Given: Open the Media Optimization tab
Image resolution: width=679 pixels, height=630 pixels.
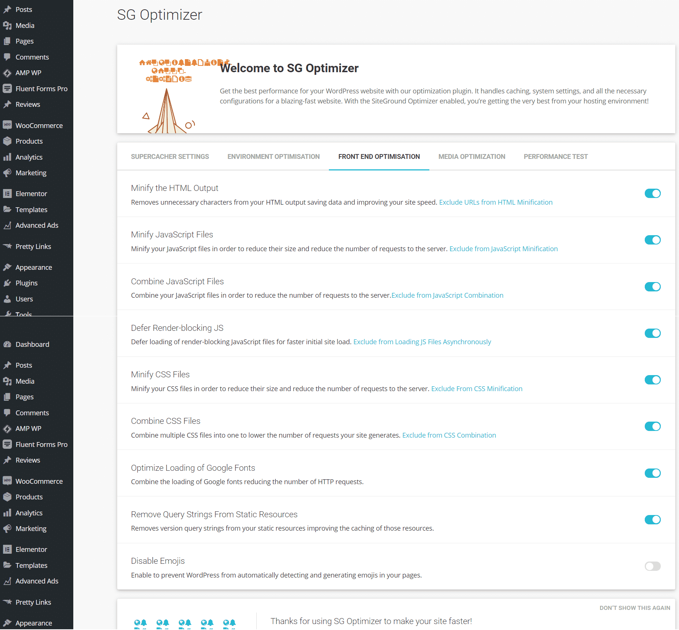Looking at the screenshot, I should 472,157.
